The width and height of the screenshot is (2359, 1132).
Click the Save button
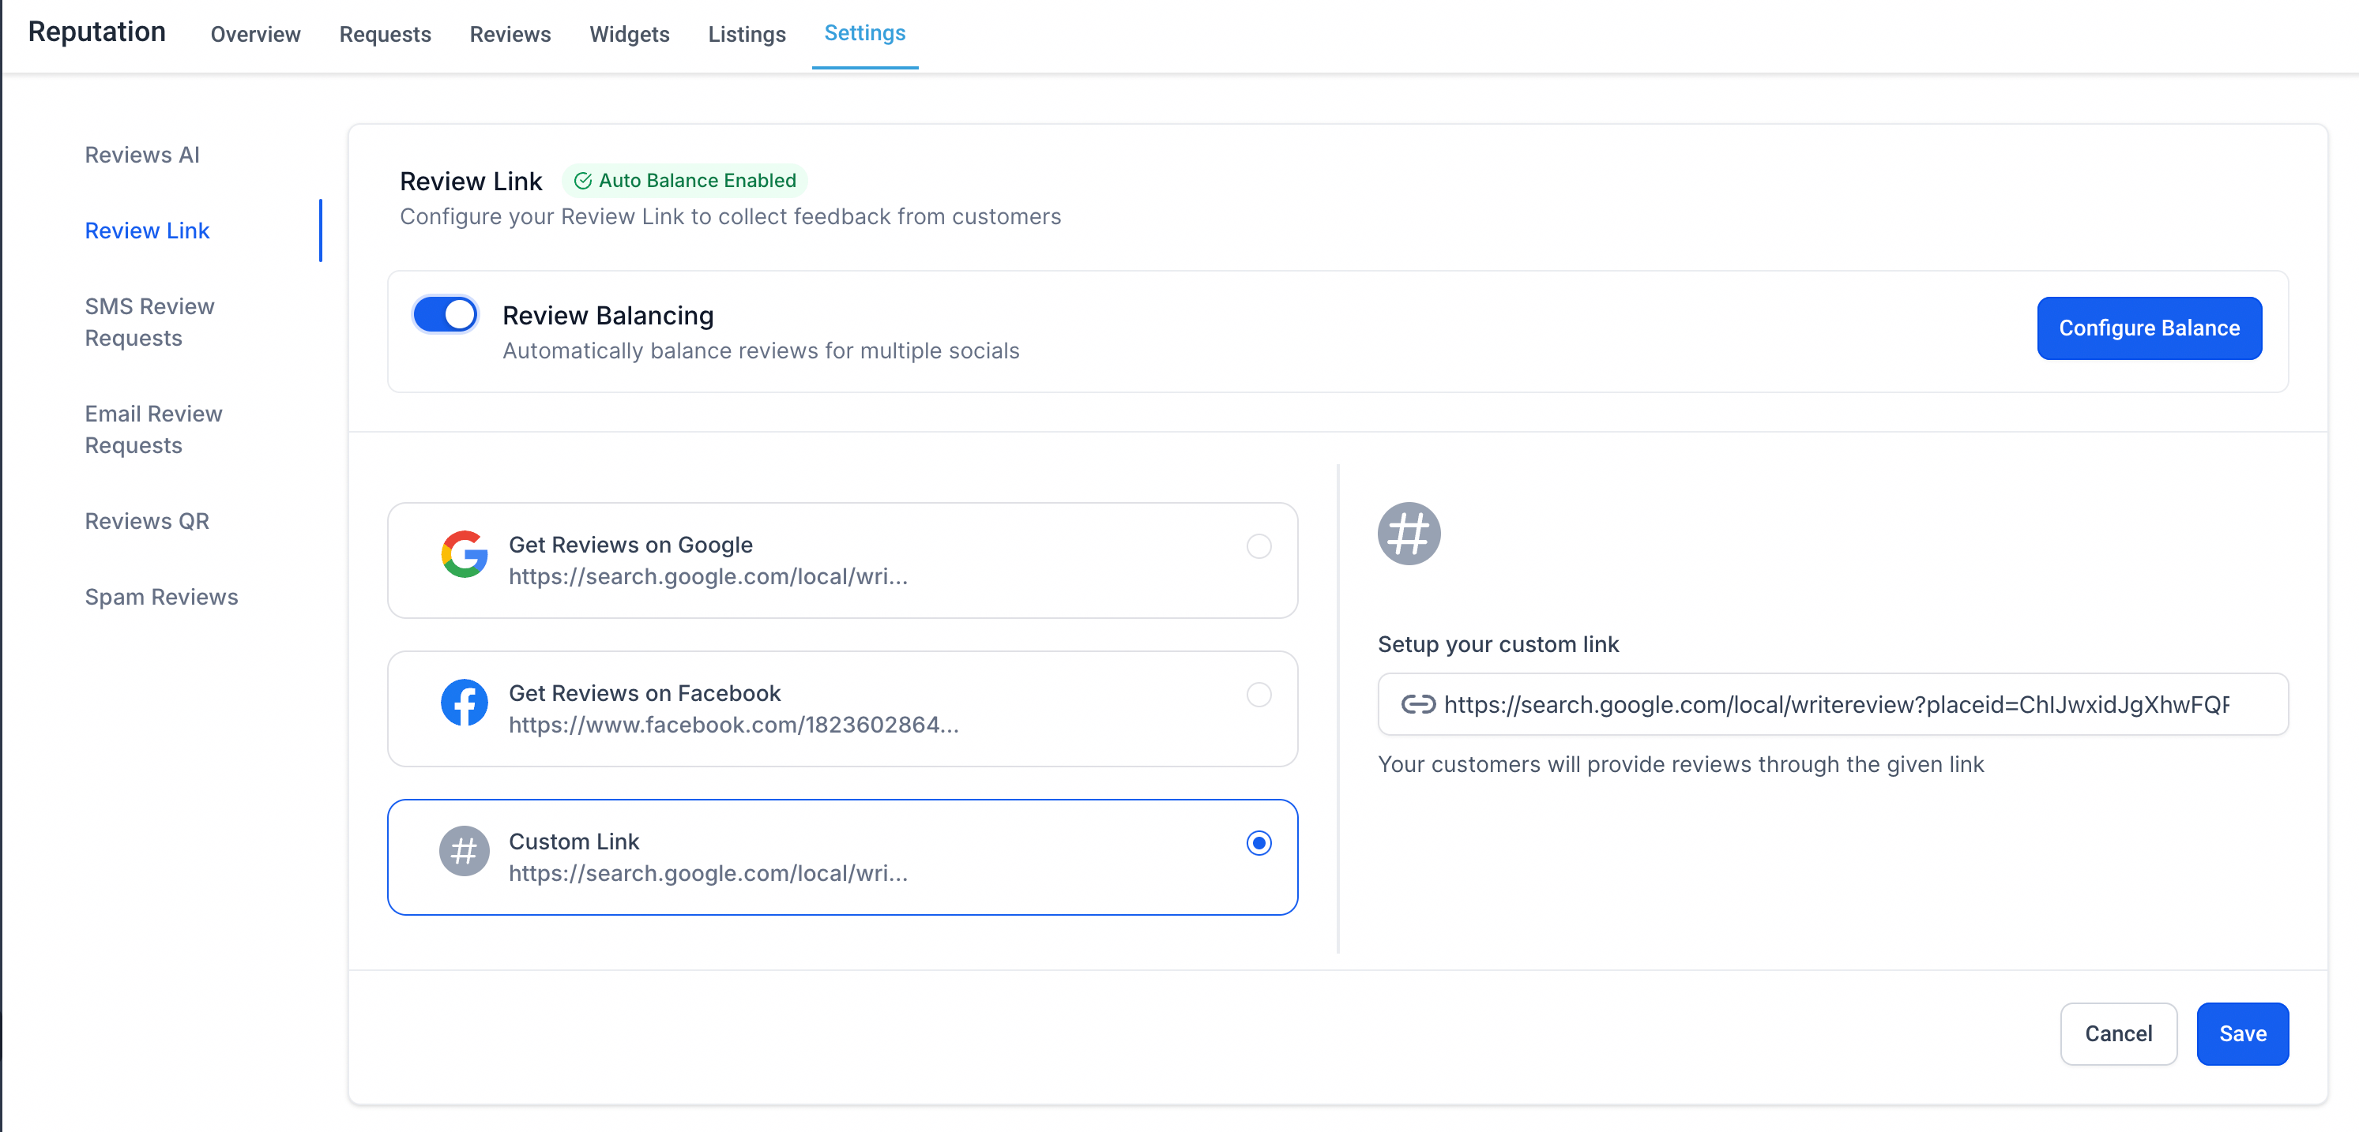[2242, 1033]
